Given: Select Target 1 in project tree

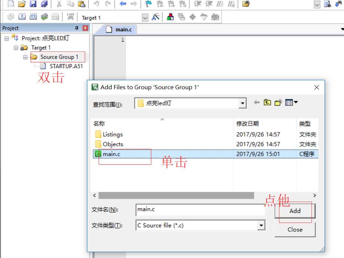Looking at the screenshot, I should pyautogui.click(x=41, y=48).
